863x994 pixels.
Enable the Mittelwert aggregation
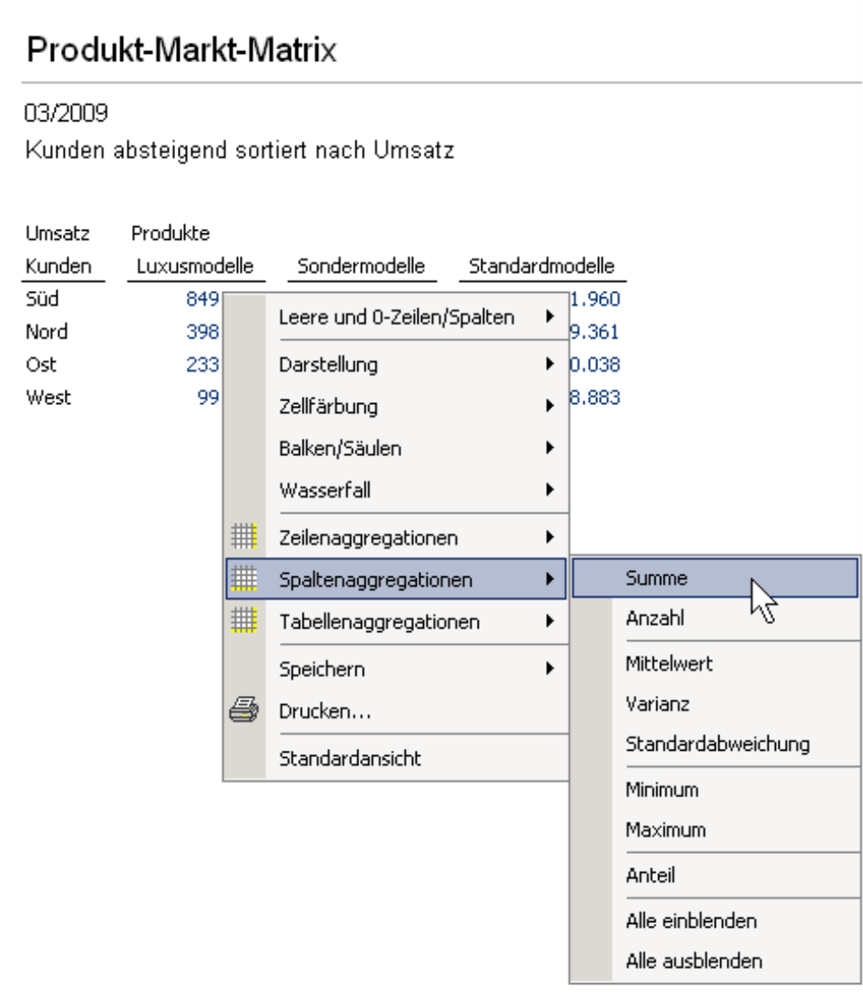669,664
